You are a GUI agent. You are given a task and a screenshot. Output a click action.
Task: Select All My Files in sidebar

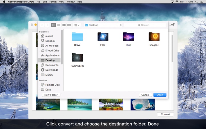click(49, 46)
